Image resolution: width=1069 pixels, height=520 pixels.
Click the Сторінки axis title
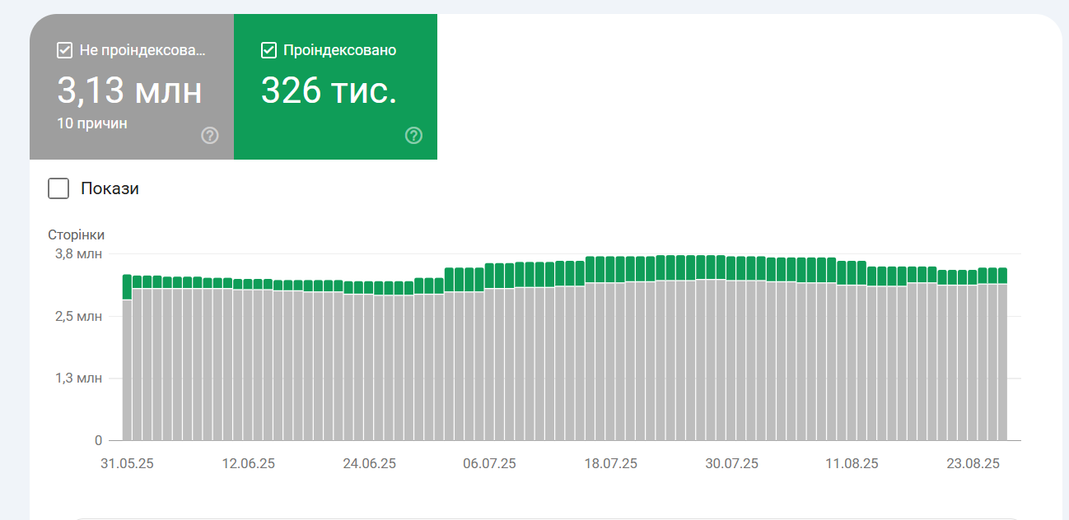click(x=77, y=234)
